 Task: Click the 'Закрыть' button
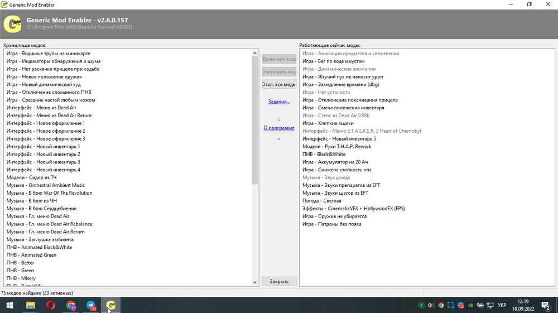click(x=279, y=281)
